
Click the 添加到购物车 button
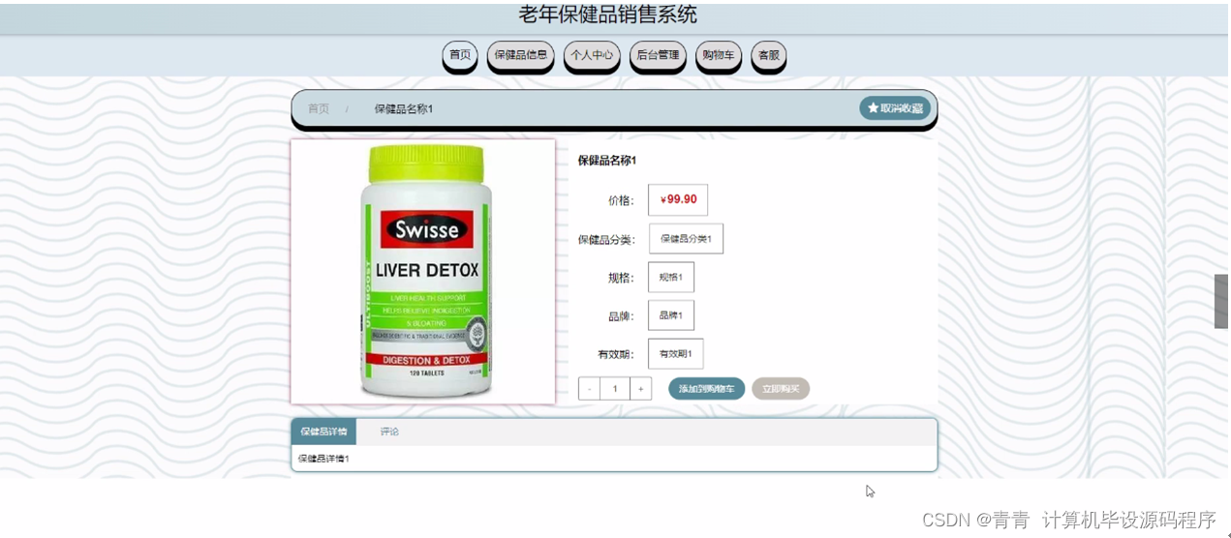tap(706, 389)
